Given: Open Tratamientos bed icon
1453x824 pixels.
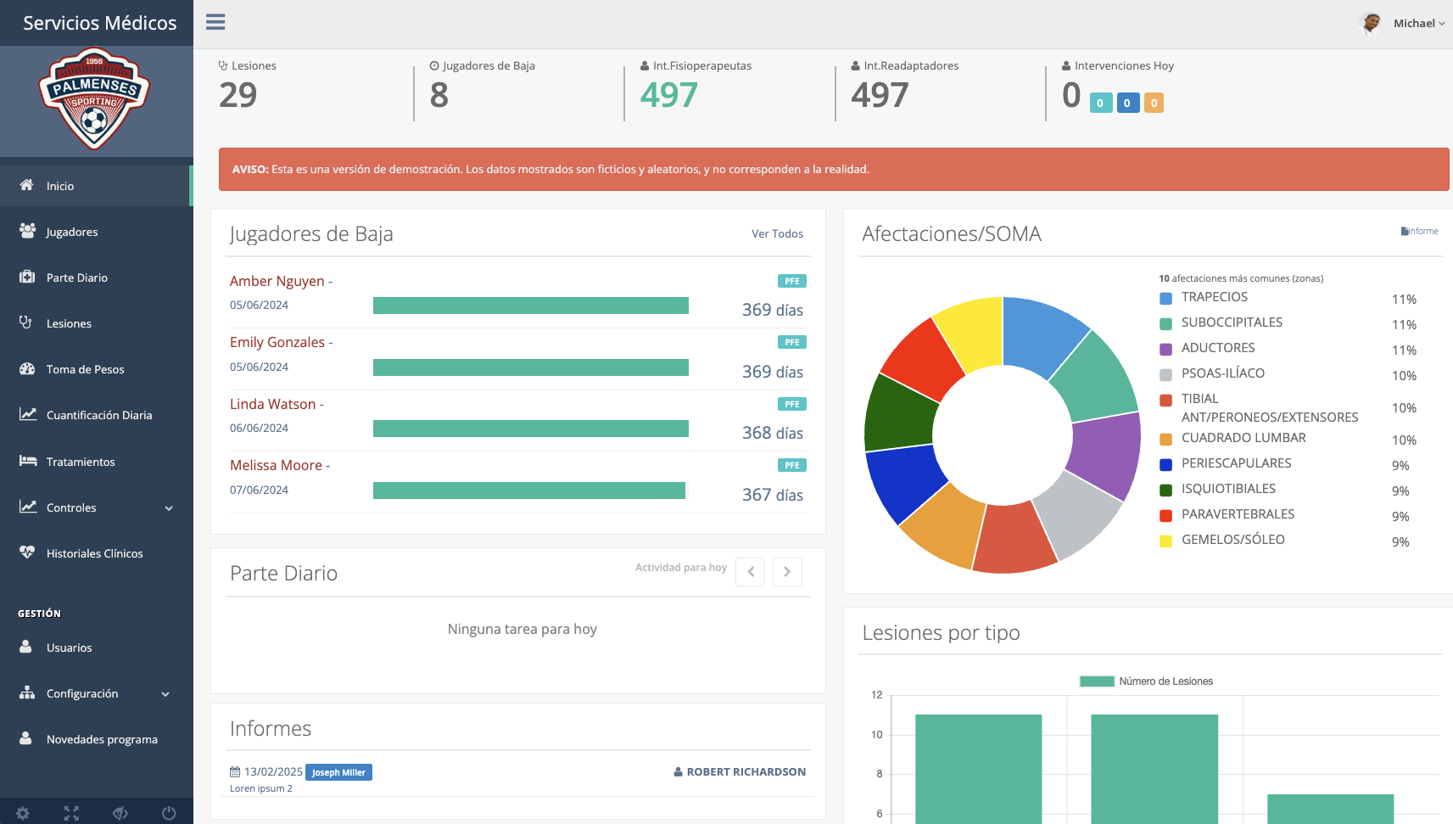Looking at the screenshot, I should click(x=28, y=461).
